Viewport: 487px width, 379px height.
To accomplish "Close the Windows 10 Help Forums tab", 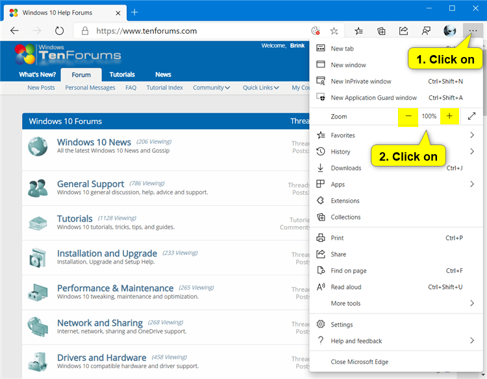I will click(x=118, y=13).
